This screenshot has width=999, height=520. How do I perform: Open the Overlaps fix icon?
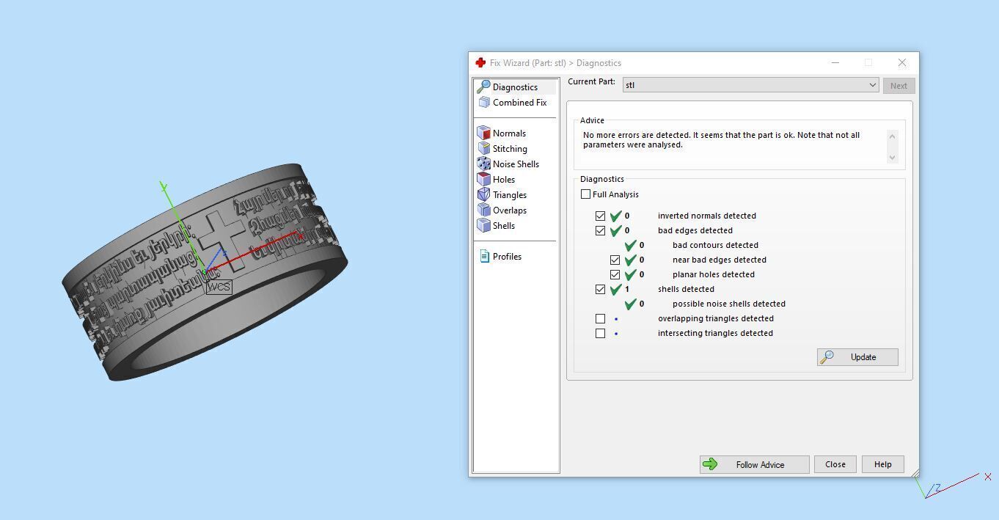coord(483,210)
